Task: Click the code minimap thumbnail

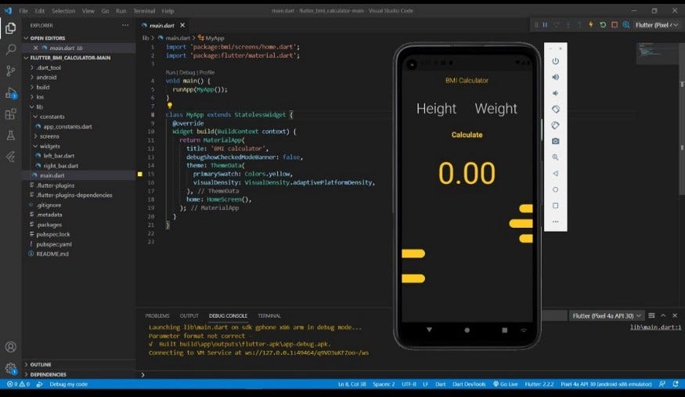Action: click(x=657, y=52)
